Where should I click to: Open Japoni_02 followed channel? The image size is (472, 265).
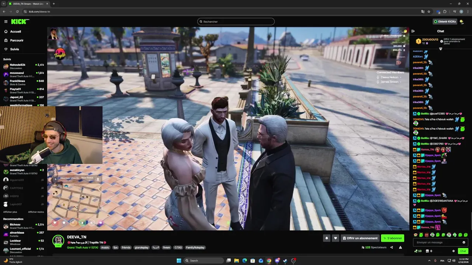click(x=23, y=99)
